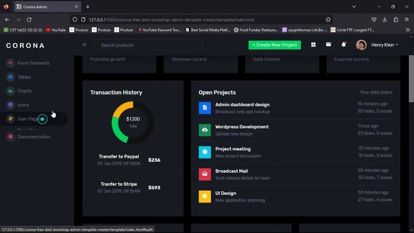The image size is (414, 233).
Task: Click 'Project meeting' project title
Action: point(233,149)
